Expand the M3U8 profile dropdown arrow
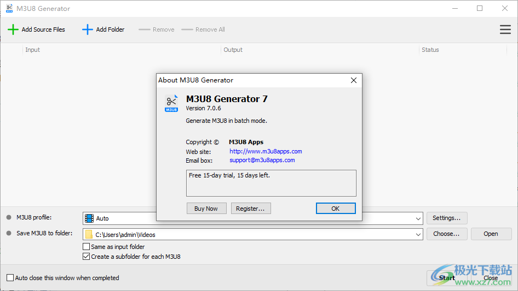Screen dimensions: 518x291 point(418,218)
